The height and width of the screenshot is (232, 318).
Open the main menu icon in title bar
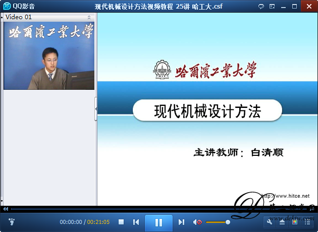pyautogui.click(x=272, y=7)
